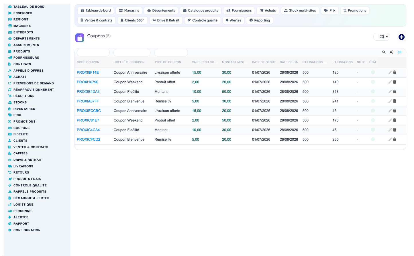
Task: Sort by Date de début column header
Action: [264, 62]
